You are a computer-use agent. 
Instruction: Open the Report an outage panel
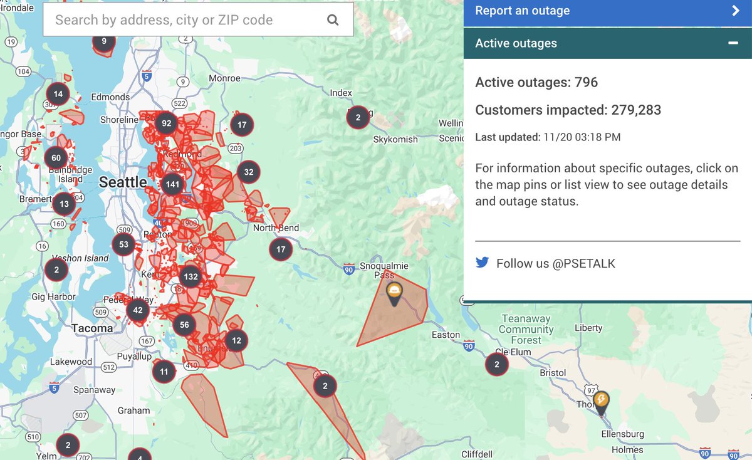[x=608, y=11]
